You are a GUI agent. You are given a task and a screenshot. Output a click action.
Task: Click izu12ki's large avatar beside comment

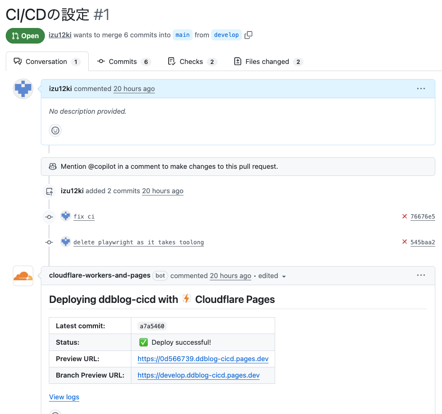tap(23, 89)
